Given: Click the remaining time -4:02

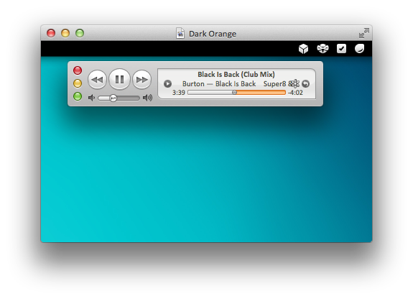Looking at the screenshot, I should [x=295, y=93].
